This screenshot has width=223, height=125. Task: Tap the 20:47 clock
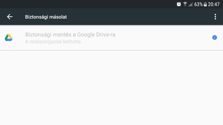pos(214,4)
